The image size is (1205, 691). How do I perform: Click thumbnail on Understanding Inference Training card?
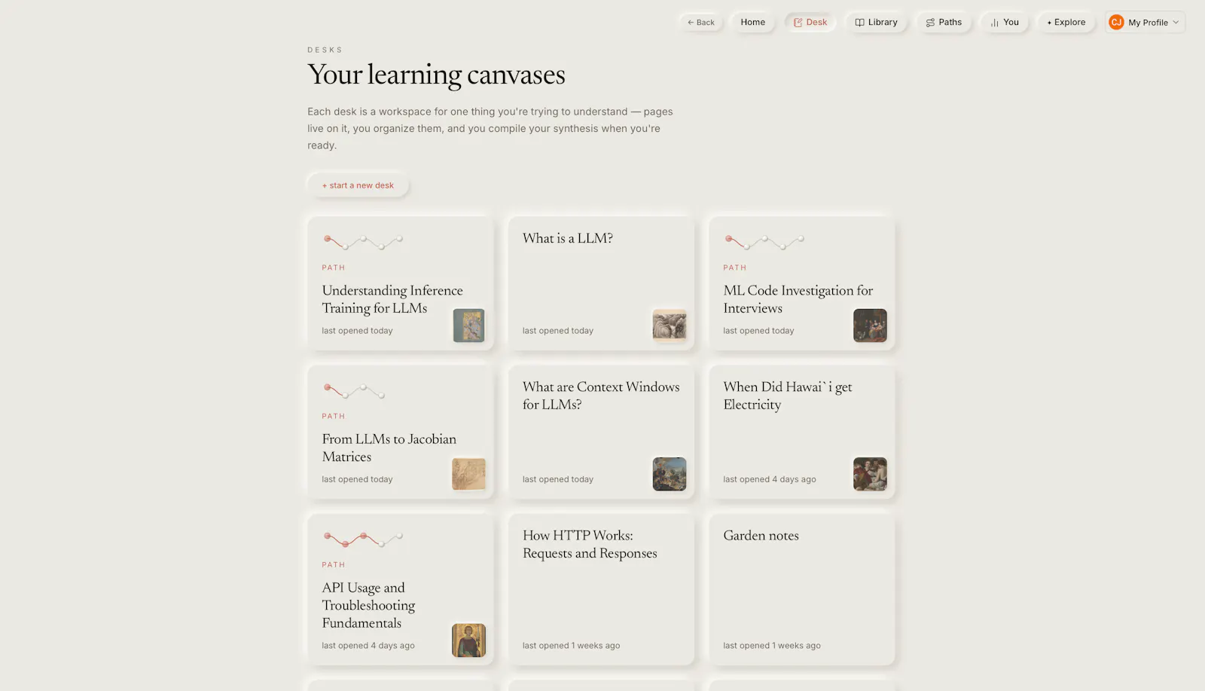(468, 326)
